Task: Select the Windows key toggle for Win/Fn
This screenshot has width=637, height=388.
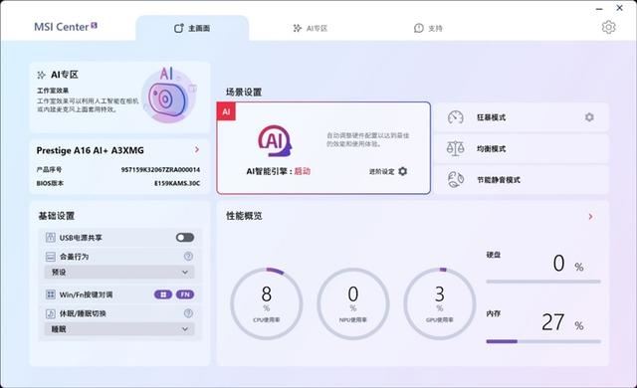Action: [163, 294]
